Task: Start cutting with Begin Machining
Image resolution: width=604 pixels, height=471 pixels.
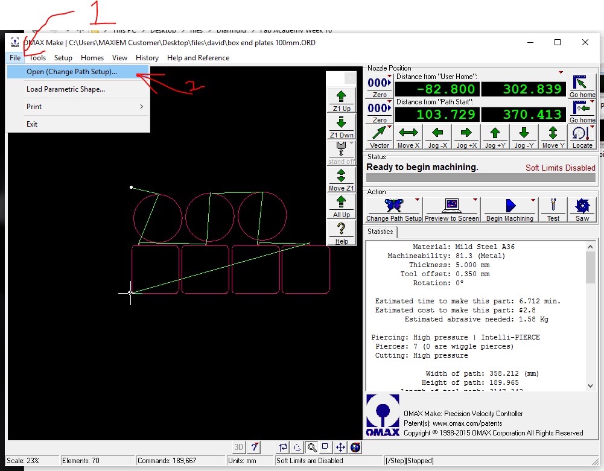Action: click(x=510, y=210)
